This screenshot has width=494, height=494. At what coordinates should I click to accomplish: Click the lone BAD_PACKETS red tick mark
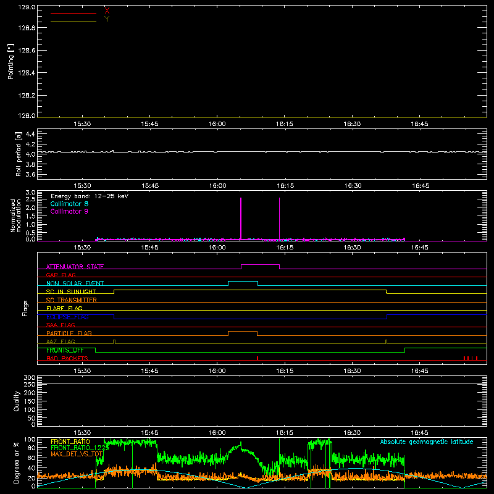coord(257,358)
